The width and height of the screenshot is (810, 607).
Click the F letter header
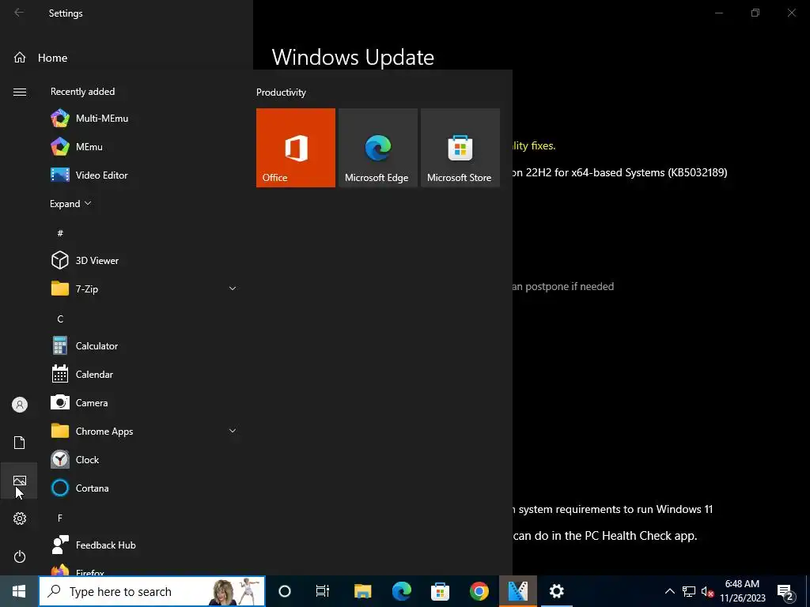(60, 518)
